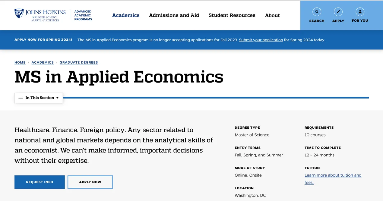Screen dimensions: 383x201
Task: Click the hamburger lines icon beside In This Section
Action: [x=21, y=98]
